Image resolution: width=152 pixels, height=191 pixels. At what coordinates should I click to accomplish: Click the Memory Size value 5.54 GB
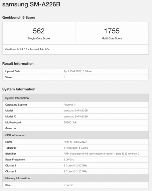click(68, 185)
